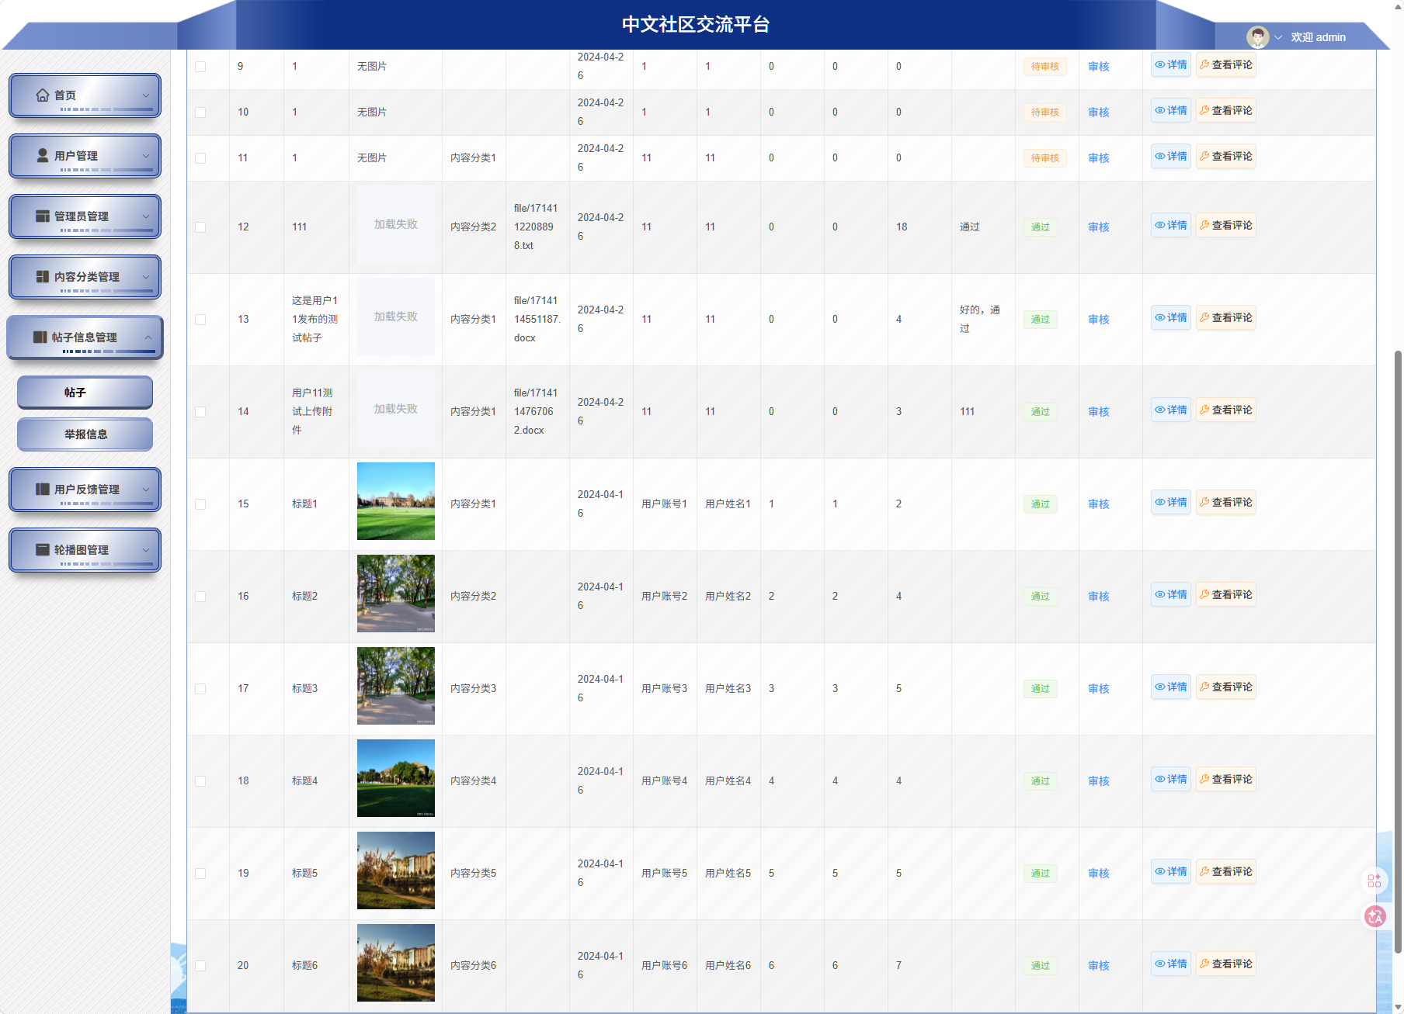Click the home icon in 首页 menu
The width and height of the screenshot is (1404, 1014).
pyautogui.click(x=43, y=95)
